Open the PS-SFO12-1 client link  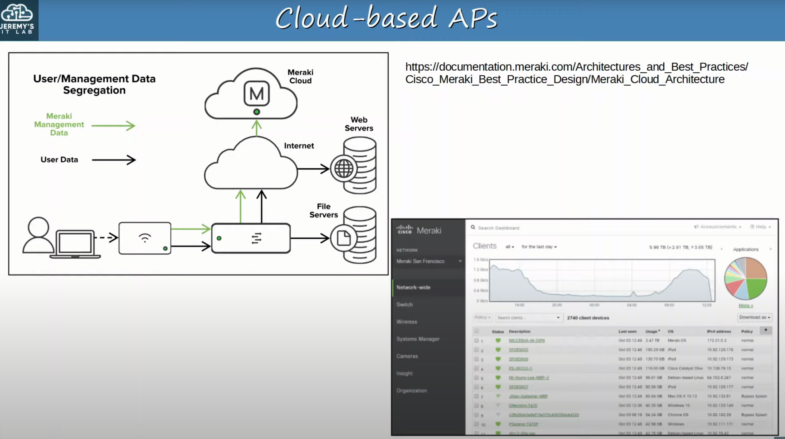pyautogui.click(x=520, y=368)
